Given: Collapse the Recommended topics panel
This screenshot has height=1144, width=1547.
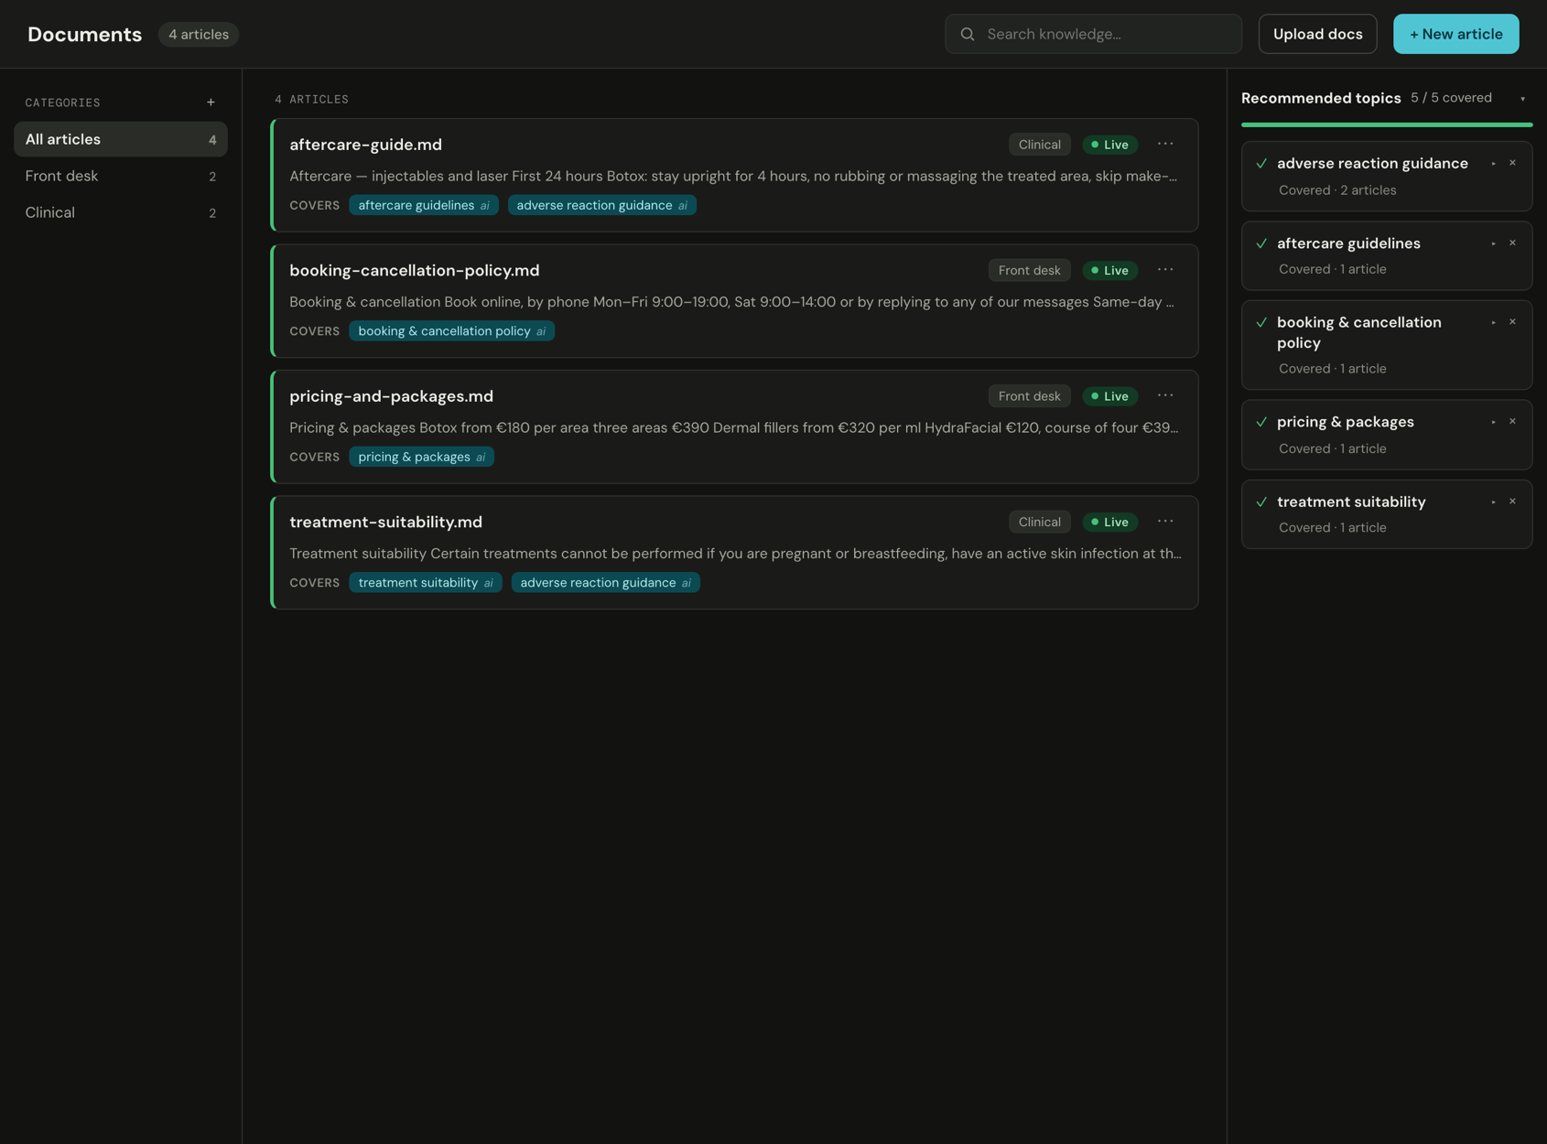Looking at the screenshot, I should 1522,99.
